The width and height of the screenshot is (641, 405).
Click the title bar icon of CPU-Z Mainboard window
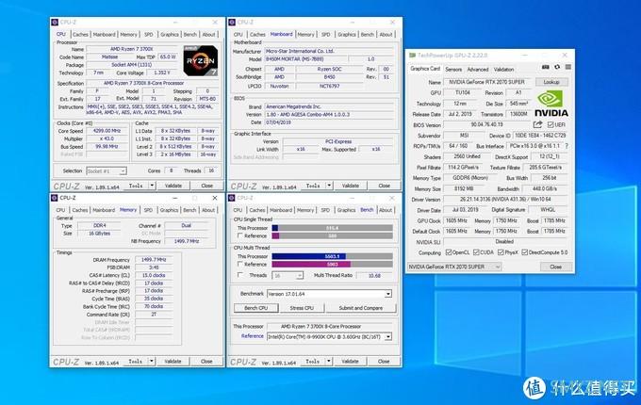pos(232,22)
